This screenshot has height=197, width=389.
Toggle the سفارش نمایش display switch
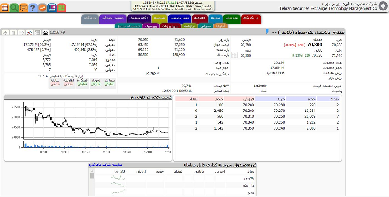tap(109, 82)
